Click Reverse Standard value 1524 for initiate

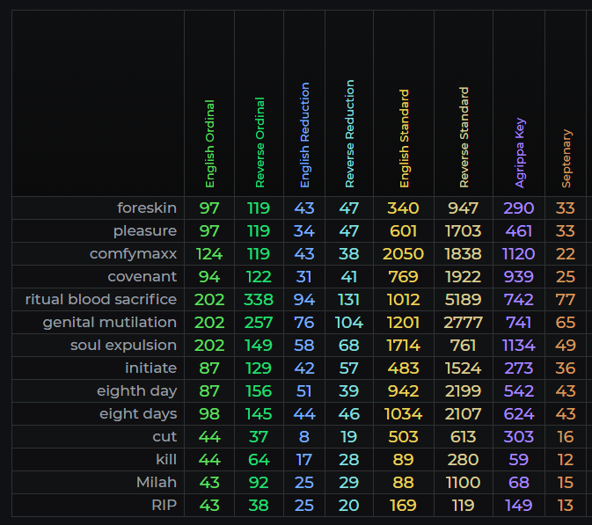[464, 368]
